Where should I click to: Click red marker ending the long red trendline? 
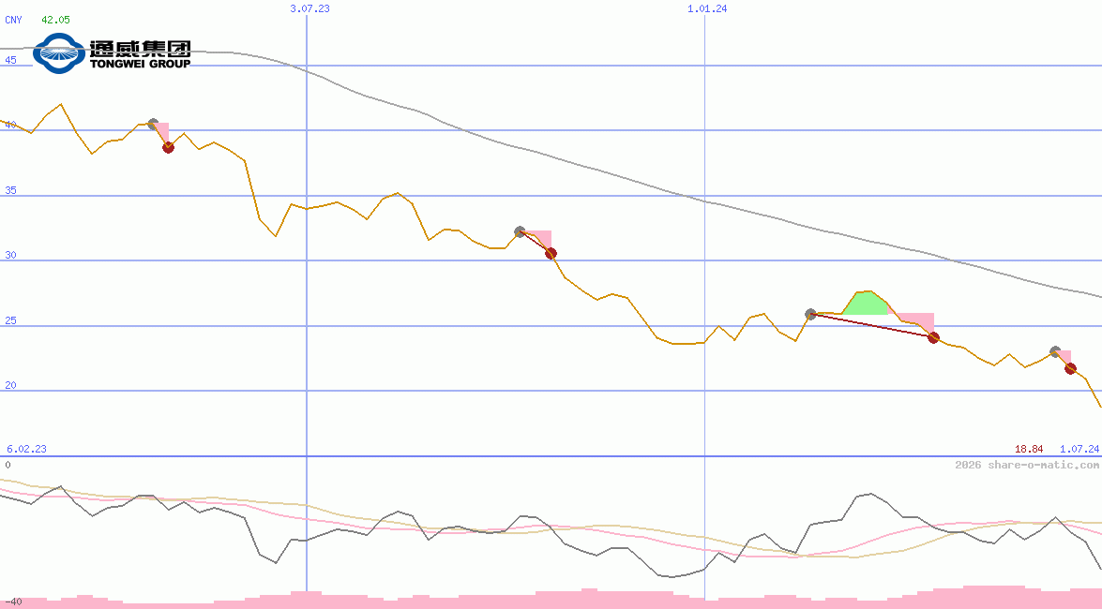click(933, 337)
